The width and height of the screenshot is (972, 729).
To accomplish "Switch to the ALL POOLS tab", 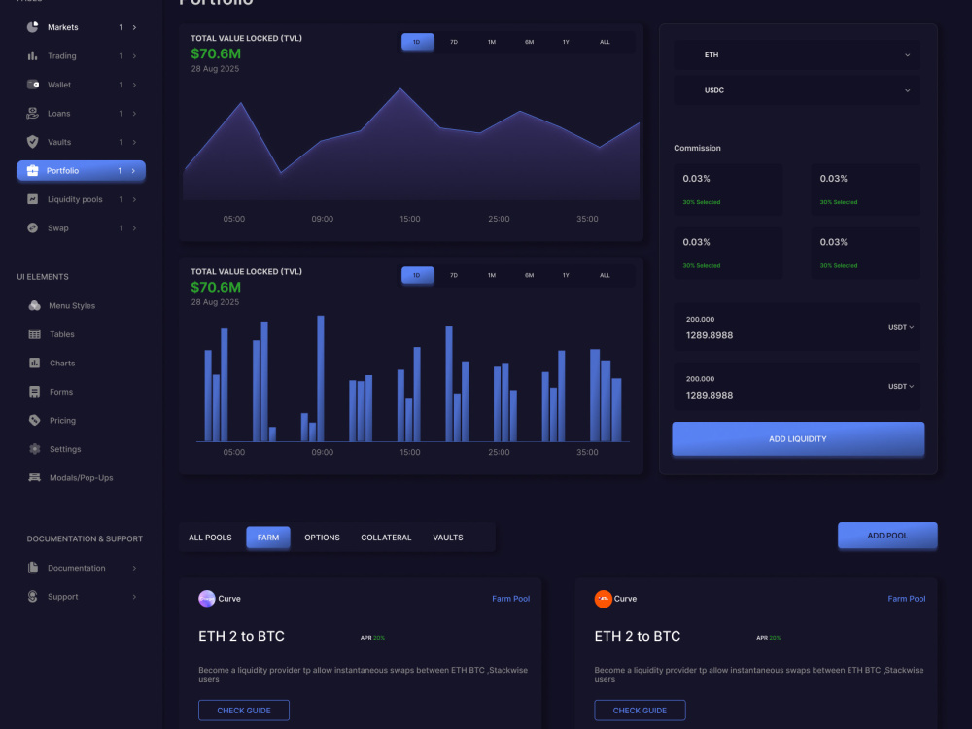I will (x=210, y=538).
